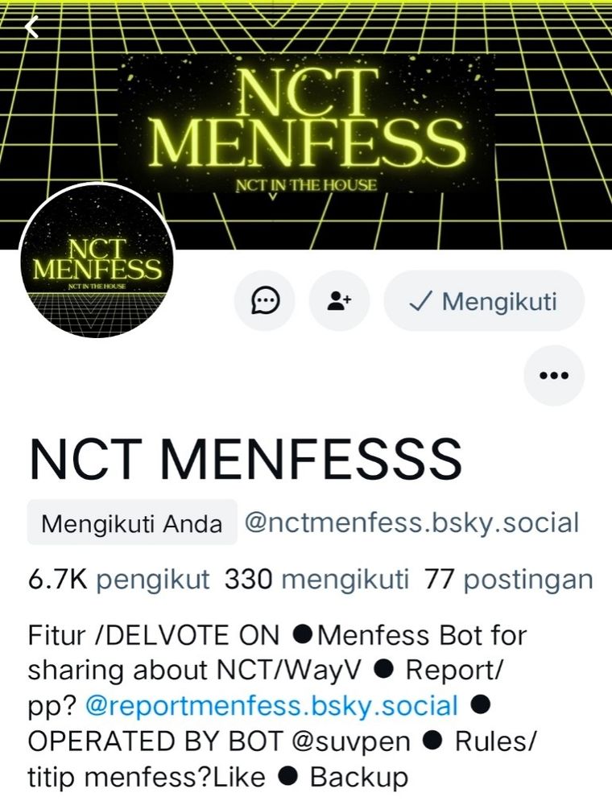Tap the back arrow icon
Viewport: 612px width, 805px height.
pyautogui.click(x=32, y=27)
